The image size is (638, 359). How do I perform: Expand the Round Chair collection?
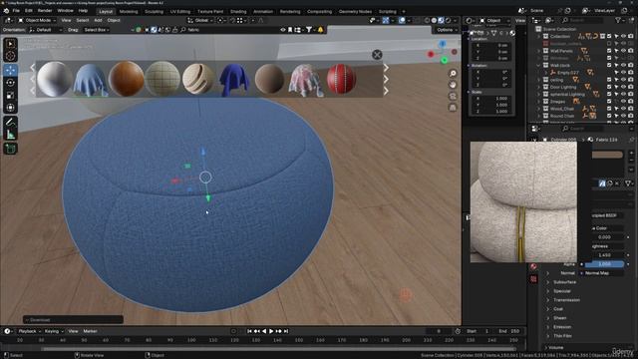click(538, 116)
